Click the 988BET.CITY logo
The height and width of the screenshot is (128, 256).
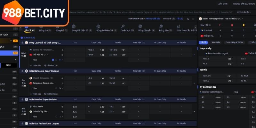(x=34, y=12)
